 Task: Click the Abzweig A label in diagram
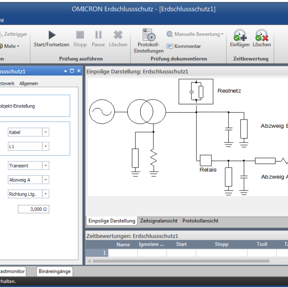click(274, 177)
